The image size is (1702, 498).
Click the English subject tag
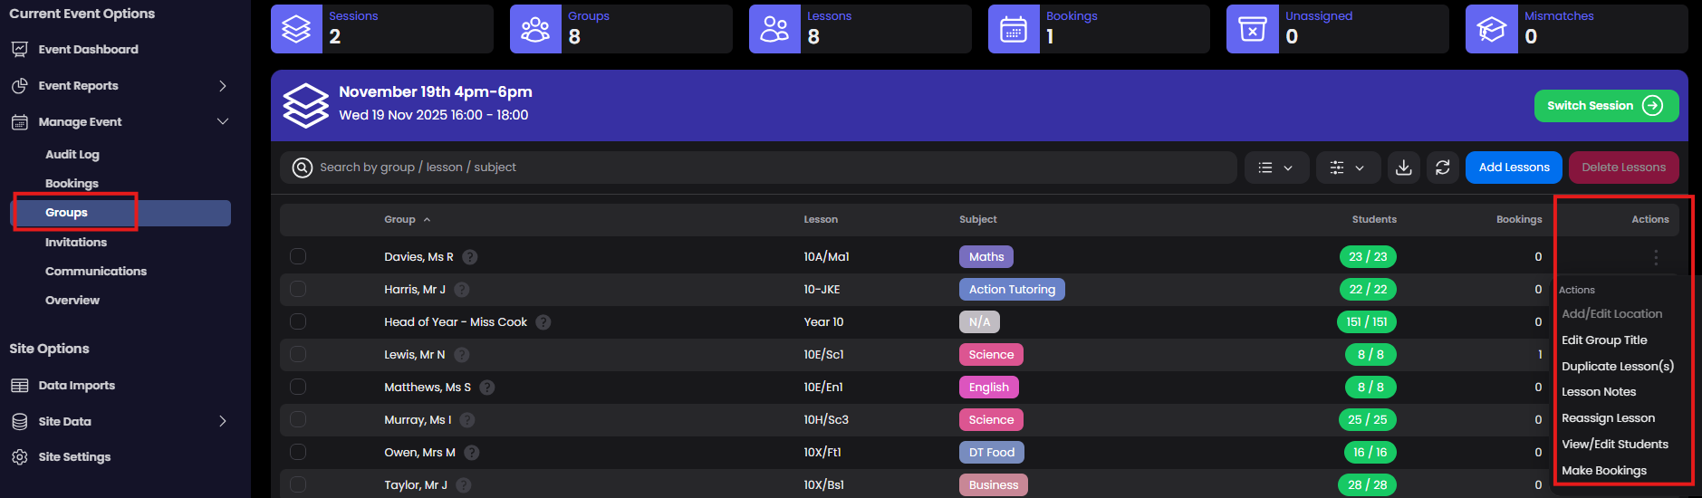988,388
